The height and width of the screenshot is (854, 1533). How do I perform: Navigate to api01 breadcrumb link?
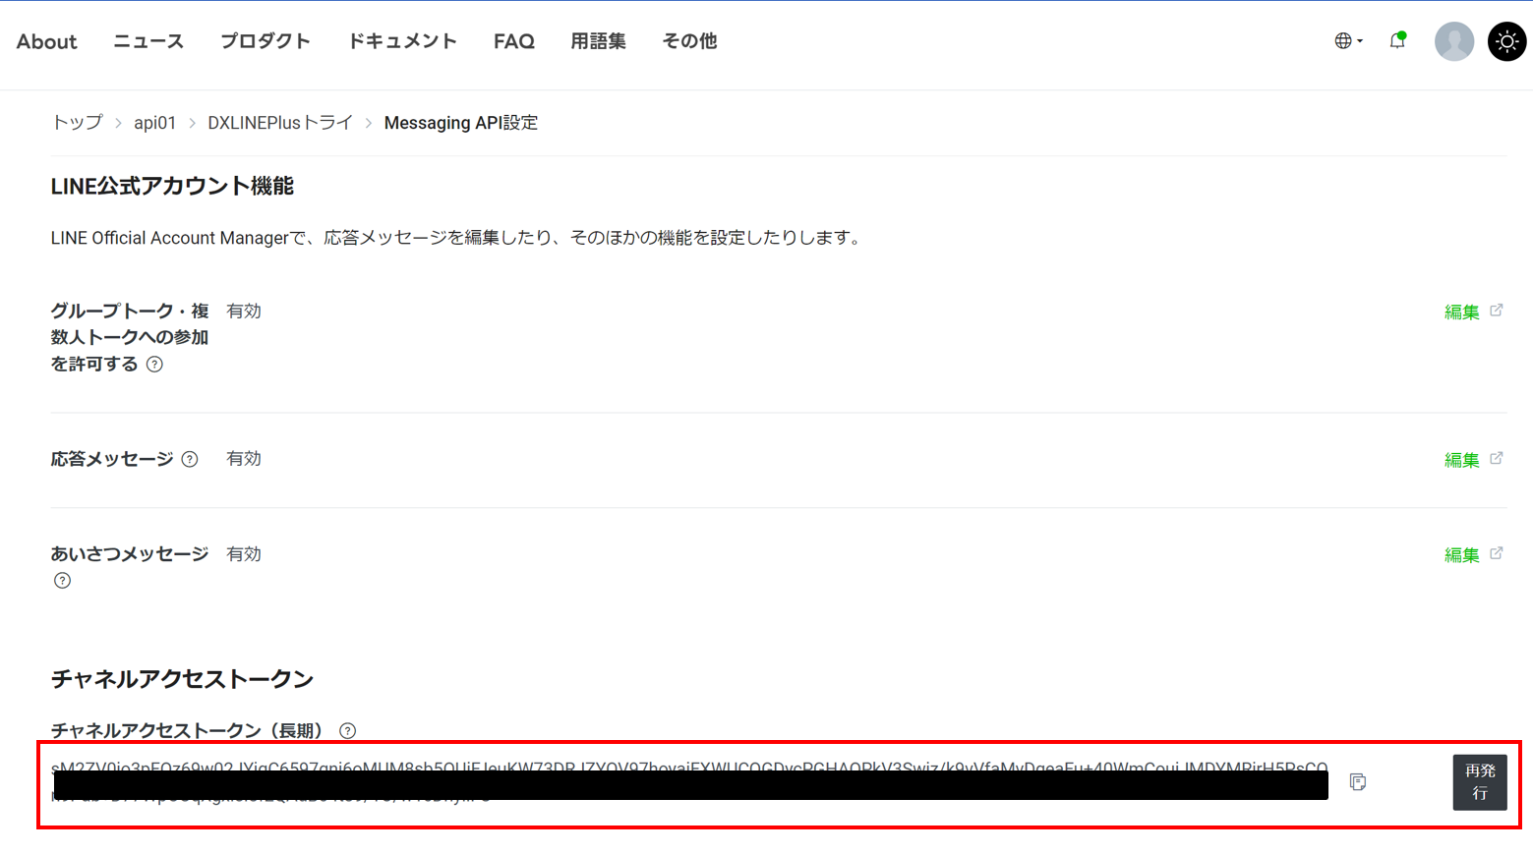click(x=154, y=123)
